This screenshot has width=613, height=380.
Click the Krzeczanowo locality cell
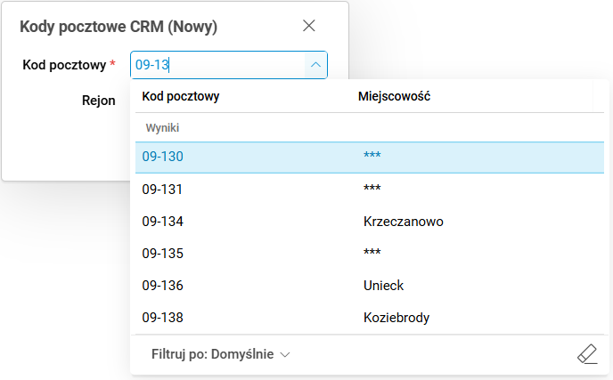403,221
